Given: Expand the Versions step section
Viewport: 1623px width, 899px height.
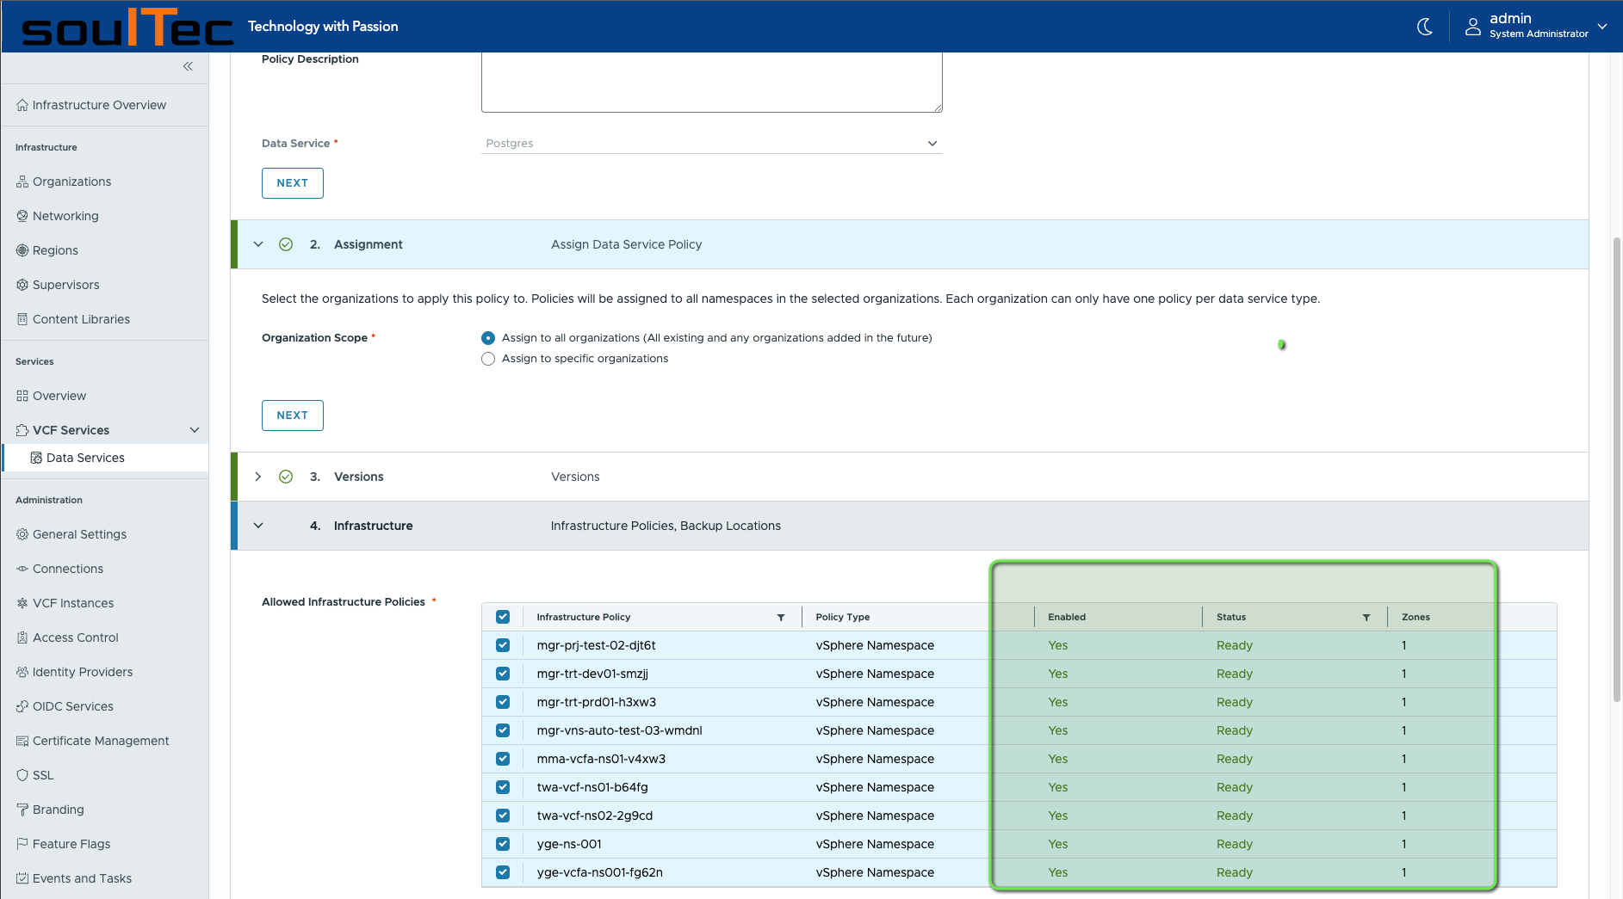Looking at the screenshot, I should pos(258,477).
